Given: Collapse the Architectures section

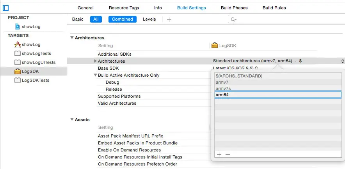Looking at the screenshot, I should click(x=72, y=38).
